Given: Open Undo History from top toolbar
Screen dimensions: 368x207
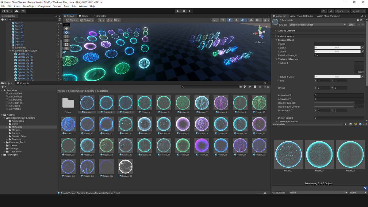Looking at the screenshot, I should 324,11.
